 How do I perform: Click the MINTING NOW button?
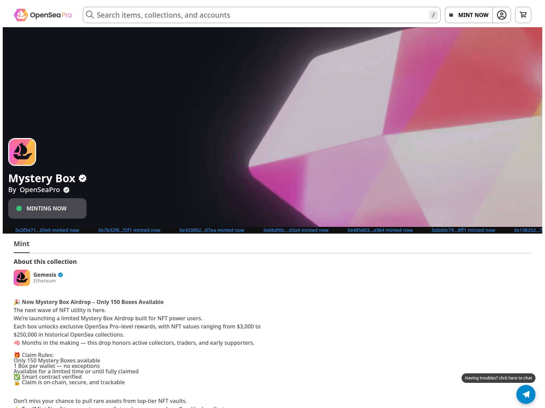pos(47,208)
